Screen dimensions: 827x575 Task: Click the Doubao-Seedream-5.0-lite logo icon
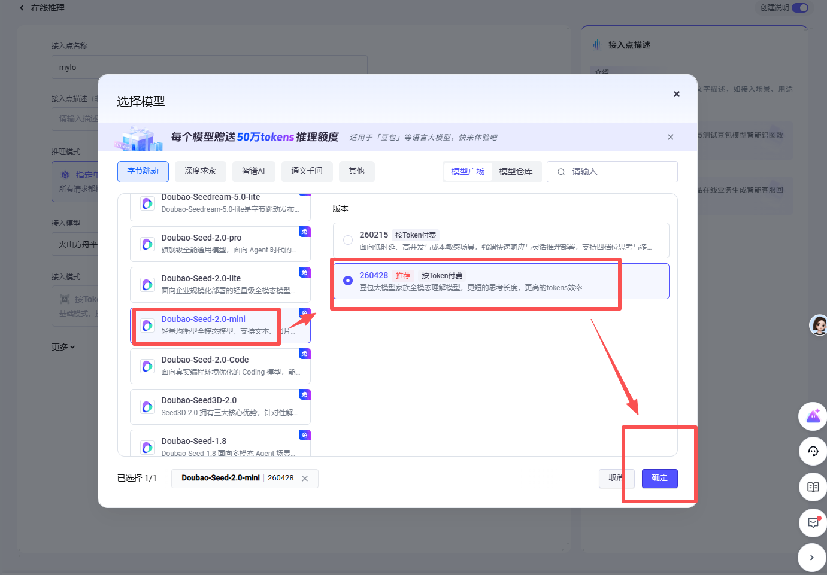tap(147, 203)
